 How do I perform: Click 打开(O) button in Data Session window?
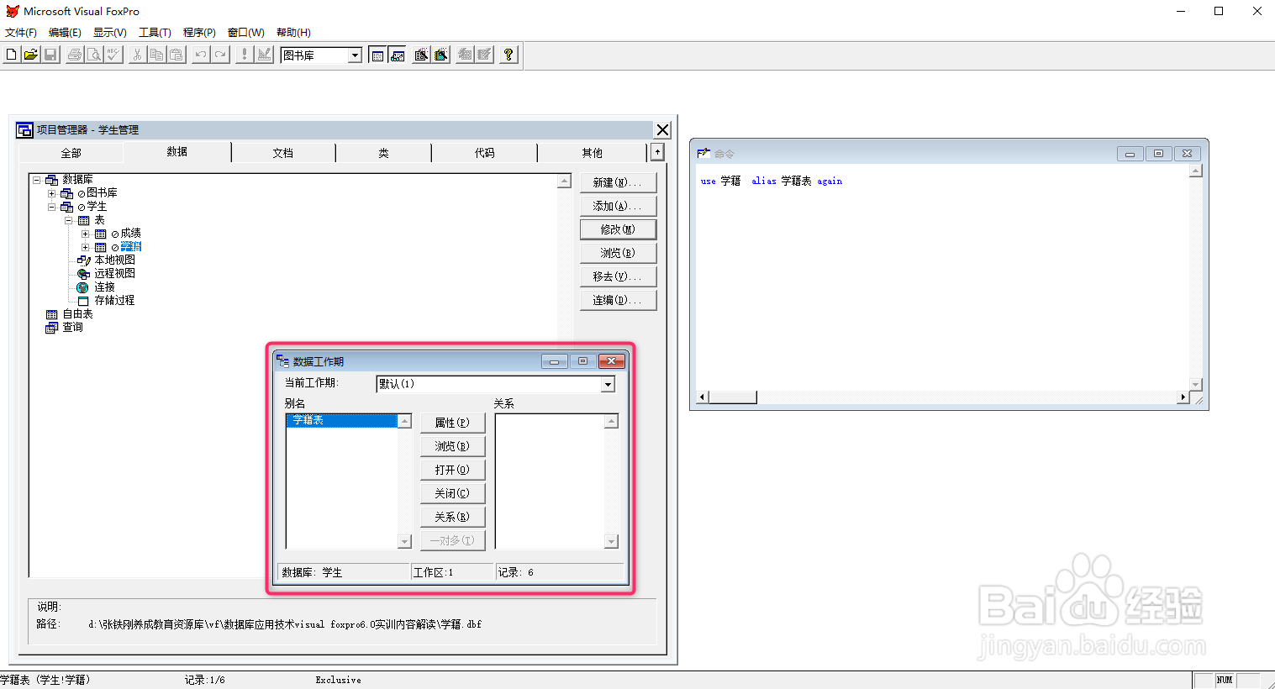click(452, 470)
